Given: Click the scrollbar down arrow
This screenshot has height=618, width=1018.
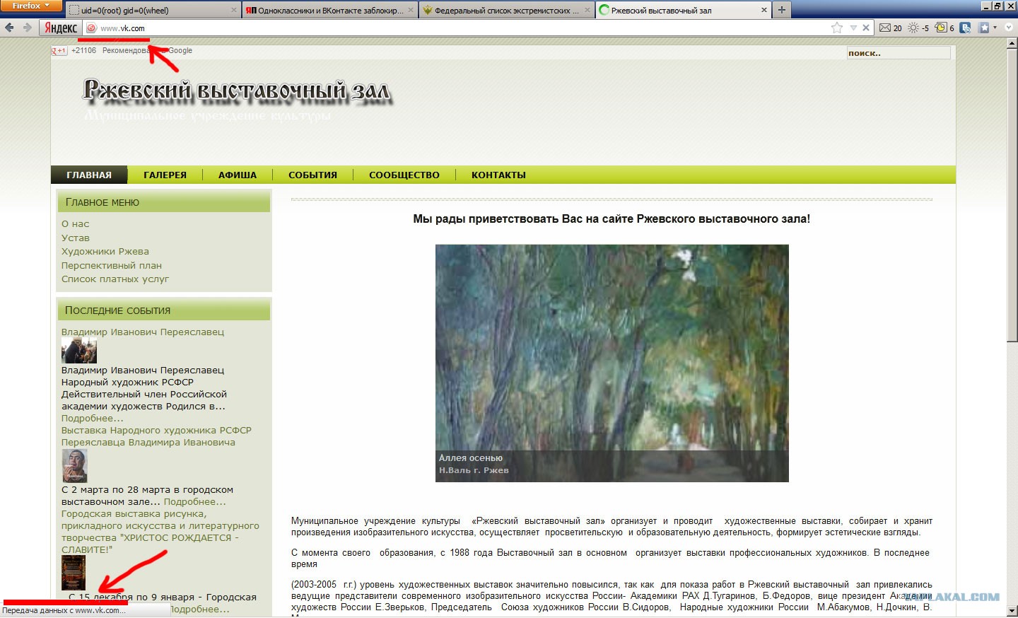Looking at the screenshot, I should coord(1012,610).
